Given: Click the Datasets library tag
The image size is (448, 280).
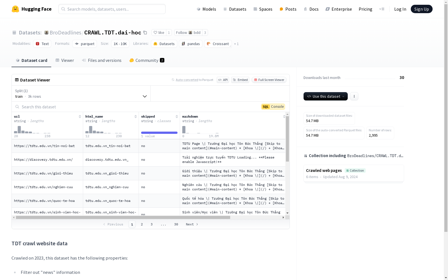Looking at the screenshot, I should click(x=164, y=44).
